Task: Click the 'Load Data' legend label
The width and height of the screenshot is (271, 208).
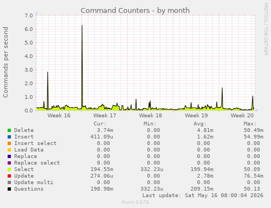Action: point(29,150)
